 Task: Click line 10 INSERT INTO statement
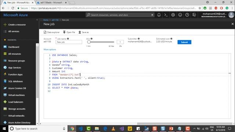70,84
